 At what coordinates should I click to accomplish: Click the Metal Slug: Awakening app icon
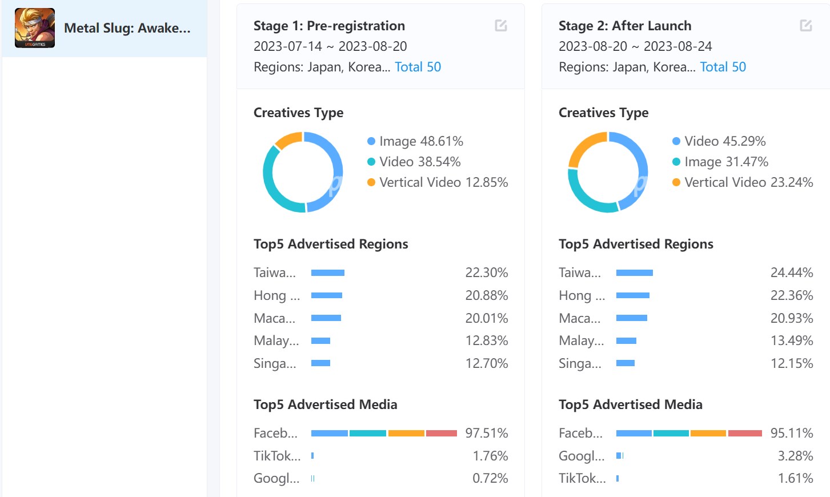[35, 28]
